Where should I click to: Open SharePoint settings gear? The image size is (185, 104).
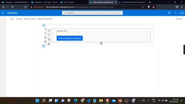pyautogui.click(x=169, y=13)
